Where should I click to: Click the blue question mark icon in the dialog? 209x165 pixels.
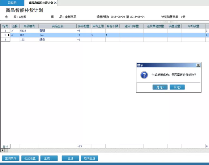point(144,75)
